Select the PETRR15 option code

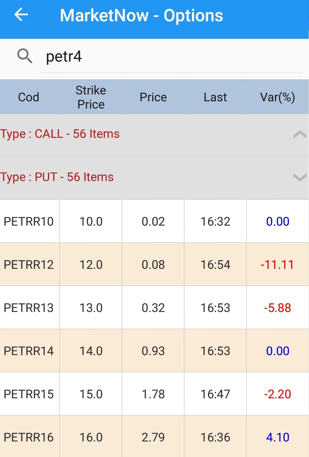click(x=29, y=394)
